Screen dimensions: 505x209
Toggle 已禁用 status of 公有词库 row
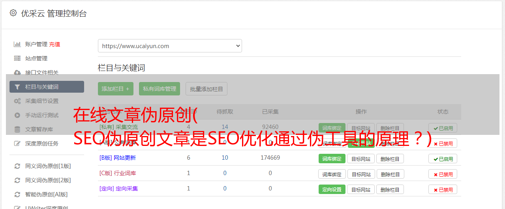[x=443, y=143]
